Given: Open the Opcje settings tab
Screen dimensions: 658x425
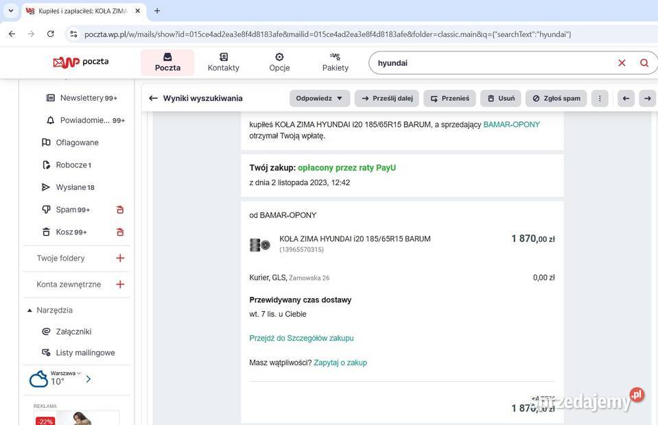Looking at the screenshot, I should coord(279,62).
